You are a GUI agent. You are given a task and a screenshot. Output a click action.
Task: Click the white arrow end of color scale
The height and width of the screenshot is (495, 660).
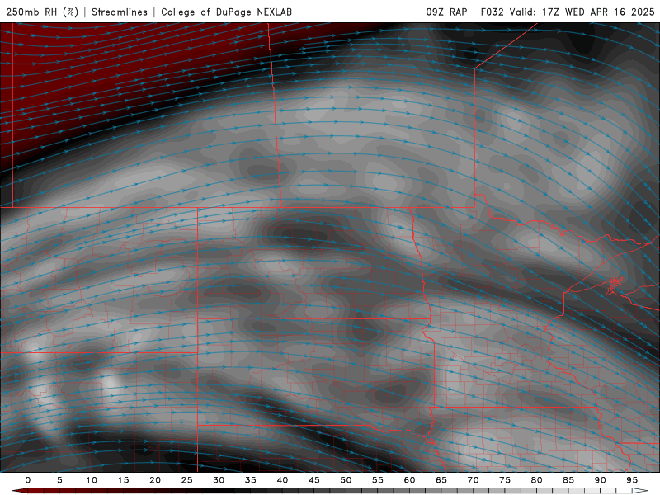(x=641, y=491)
